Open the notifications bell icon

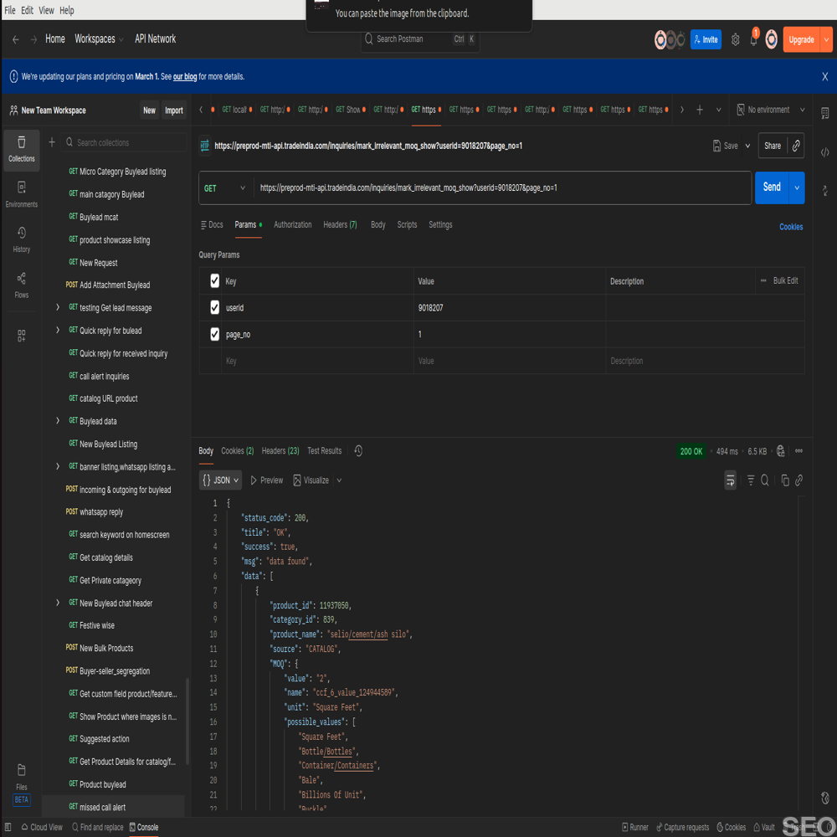click(753, 39)
